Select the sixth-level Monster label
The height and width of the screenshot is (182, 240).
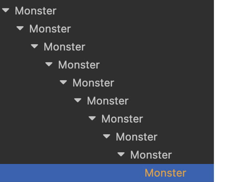click(x=107, y=101)
